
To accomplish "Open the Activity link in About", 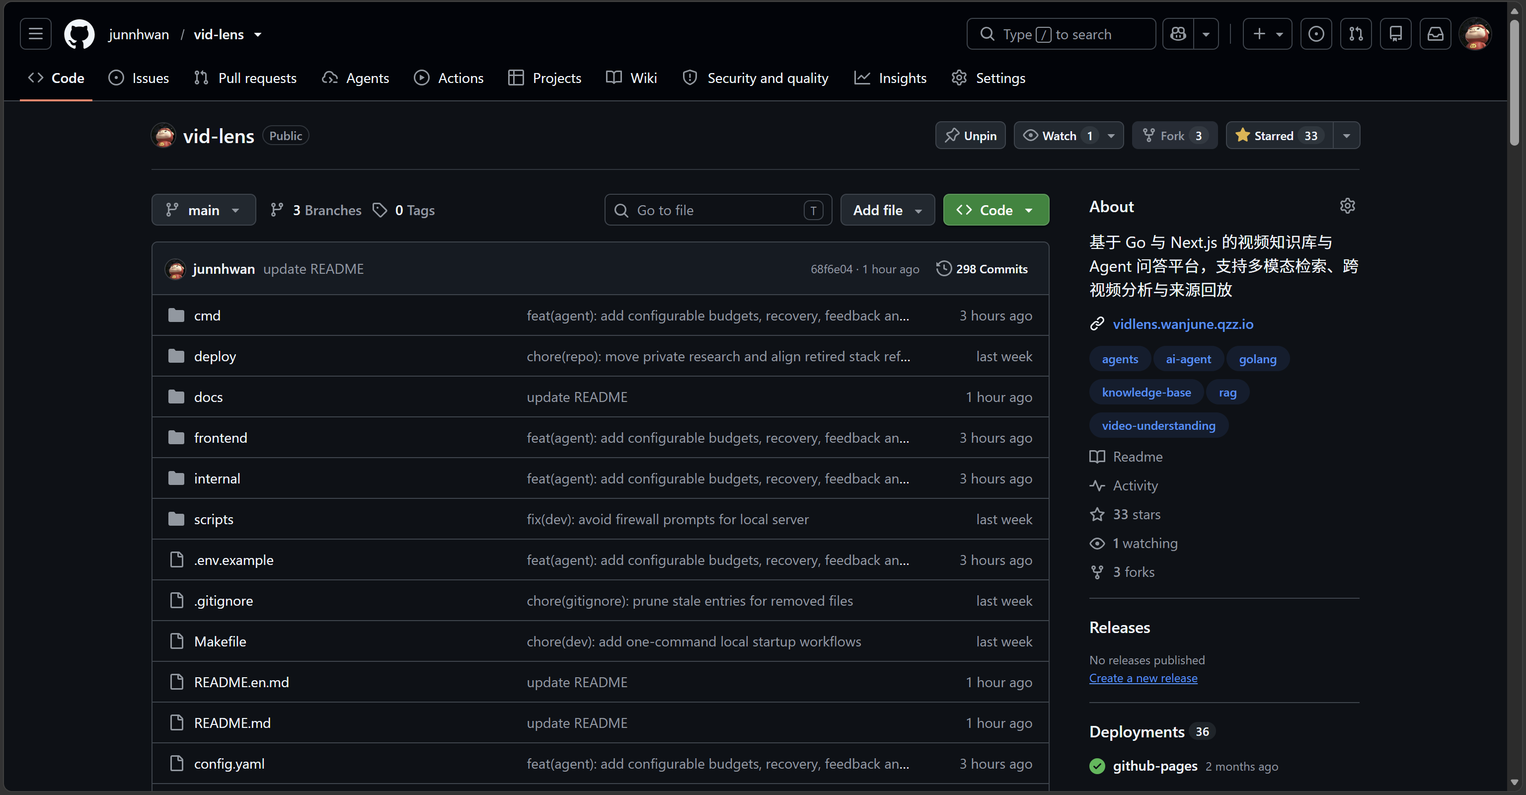I will click(1135, 486).
